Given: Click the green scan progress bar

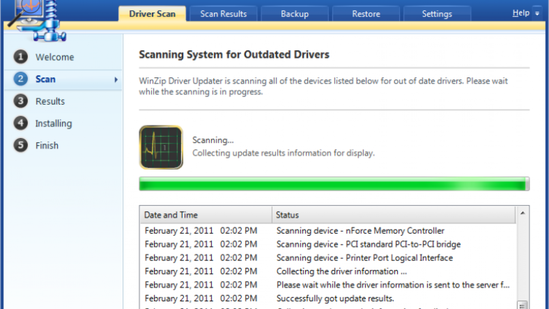Looking at the screenshot, I should pyautogui.click(x=334, y=184).
